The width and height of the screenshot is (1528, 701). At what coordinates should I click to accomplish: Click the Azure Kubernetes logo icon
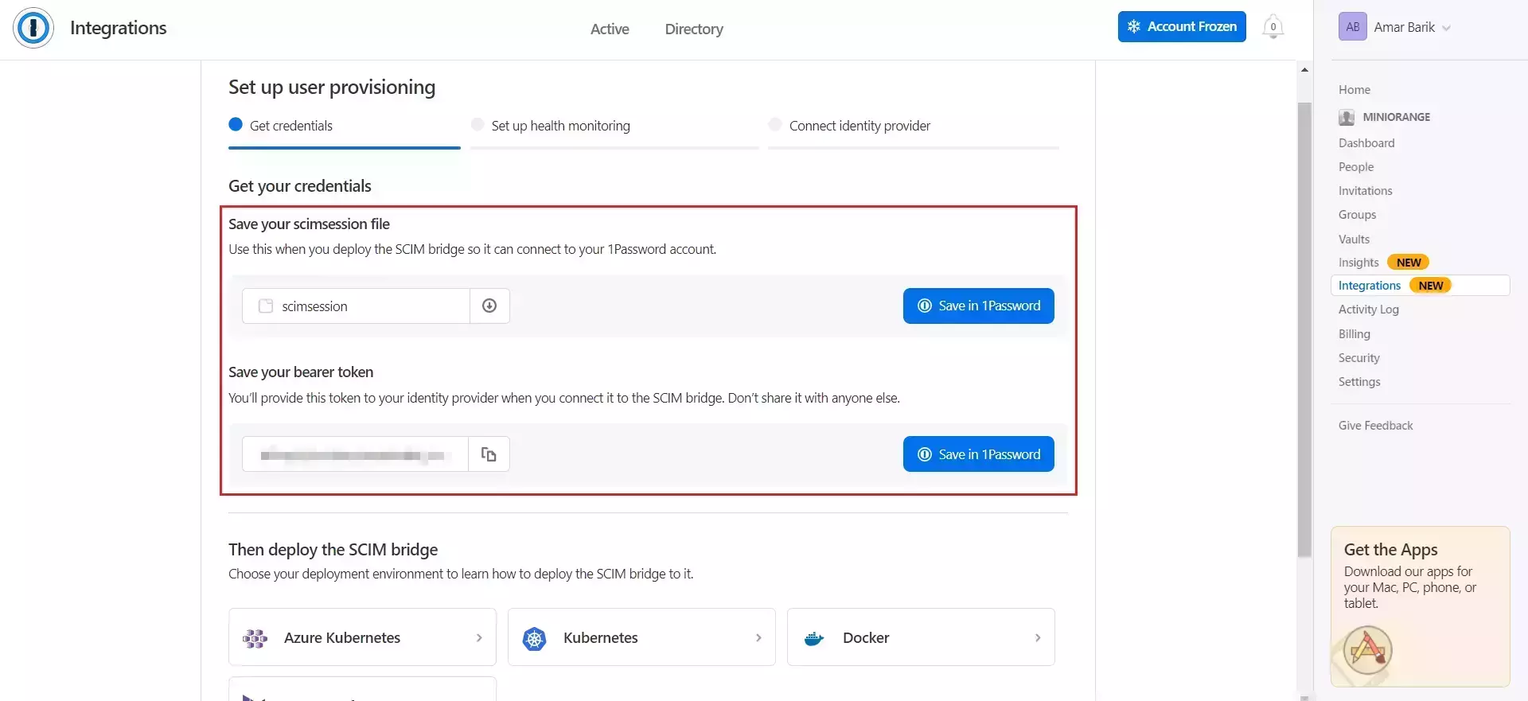(x=255, y=638)
